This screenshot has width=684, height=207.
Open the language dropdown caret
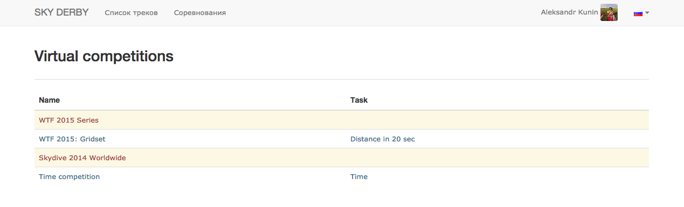(x=647, y=13)
